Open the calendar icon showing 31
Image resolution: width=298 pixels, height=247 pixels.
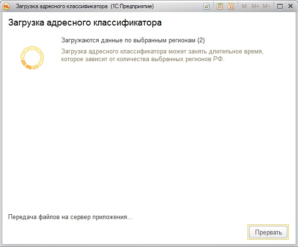231,6
